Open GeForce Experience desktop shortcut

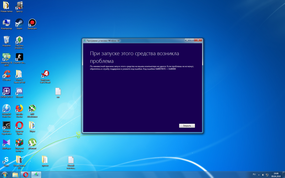coord(6,128)
